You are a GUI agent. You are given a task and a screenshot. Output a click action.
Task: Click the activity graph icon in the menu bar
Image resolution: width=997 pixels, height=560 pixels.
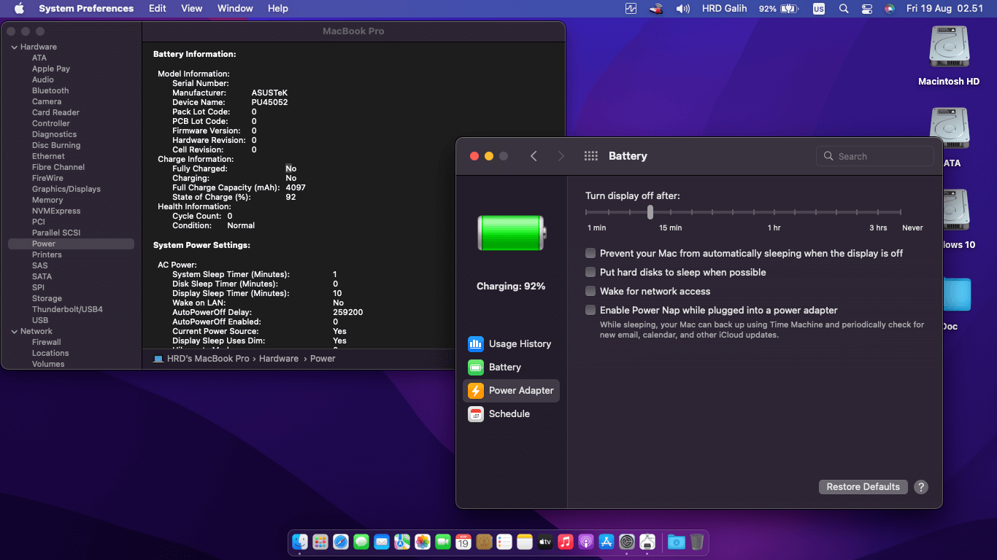pyautogui.click(x=631, y=9)
